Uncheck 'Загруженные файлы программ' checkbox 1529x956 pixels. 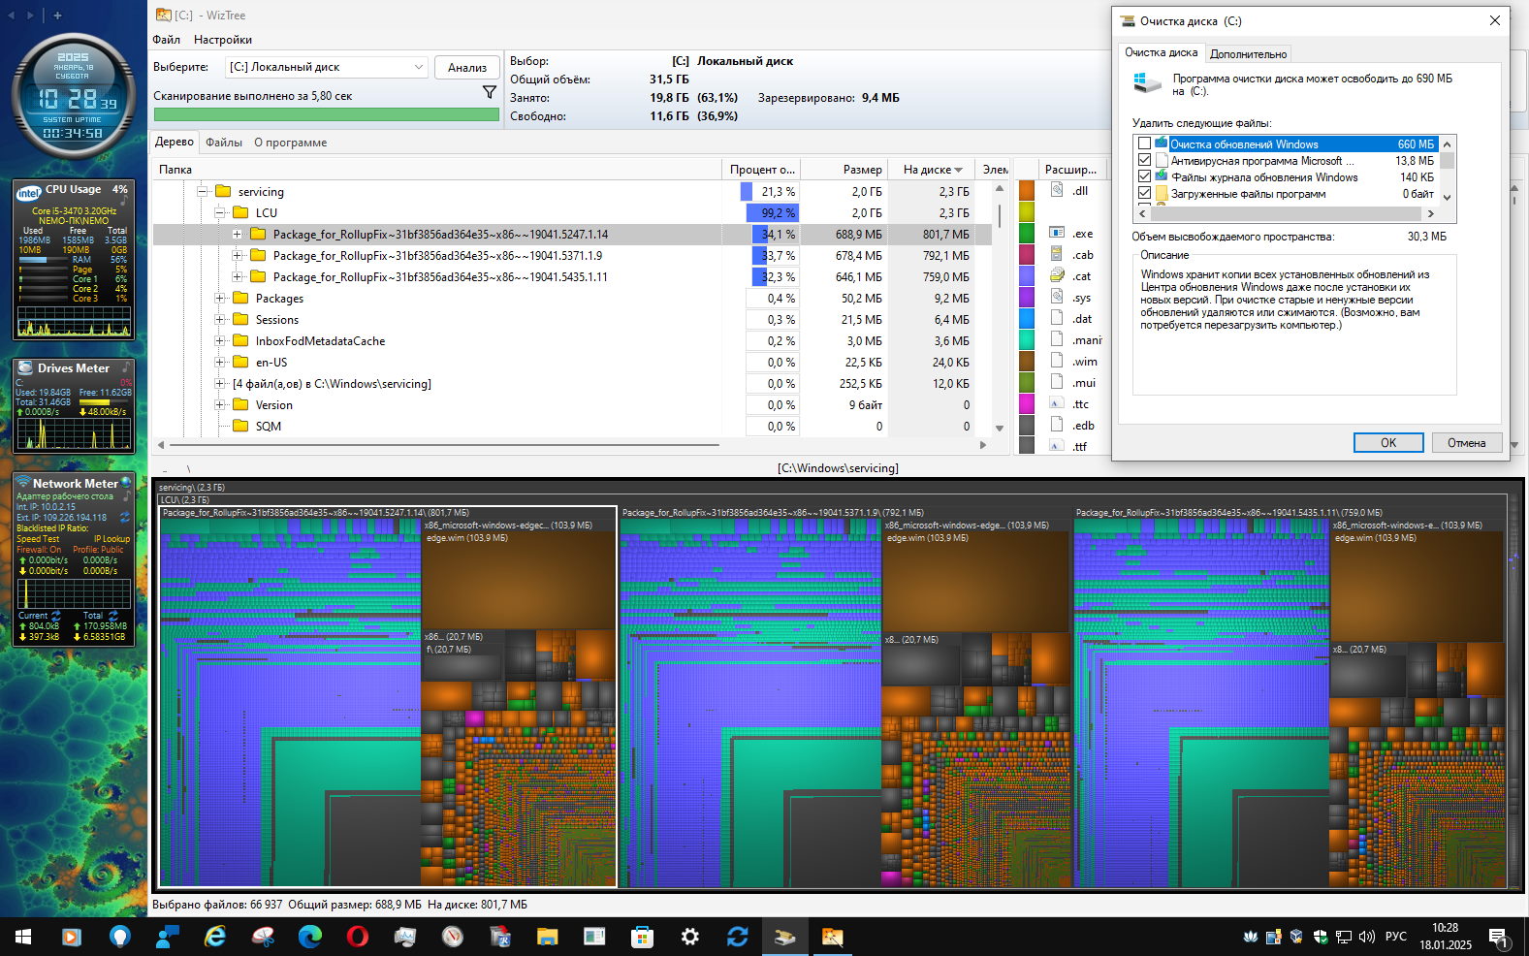point(1144,194)
